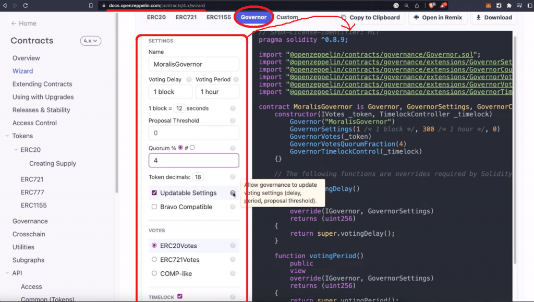Click the share icon in address bar
The height and width of the screenshot is (302, 534).
417,5
